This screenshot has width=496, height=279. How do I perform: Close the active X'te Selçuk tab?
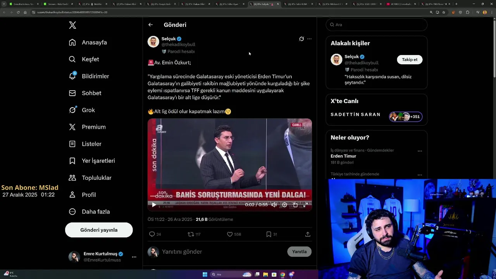coord(278,4)
